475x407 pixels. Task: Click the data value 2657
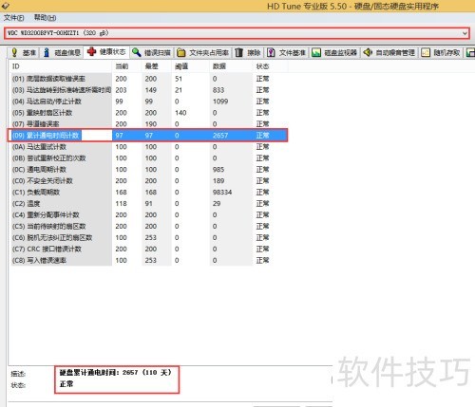coord(220,136)
